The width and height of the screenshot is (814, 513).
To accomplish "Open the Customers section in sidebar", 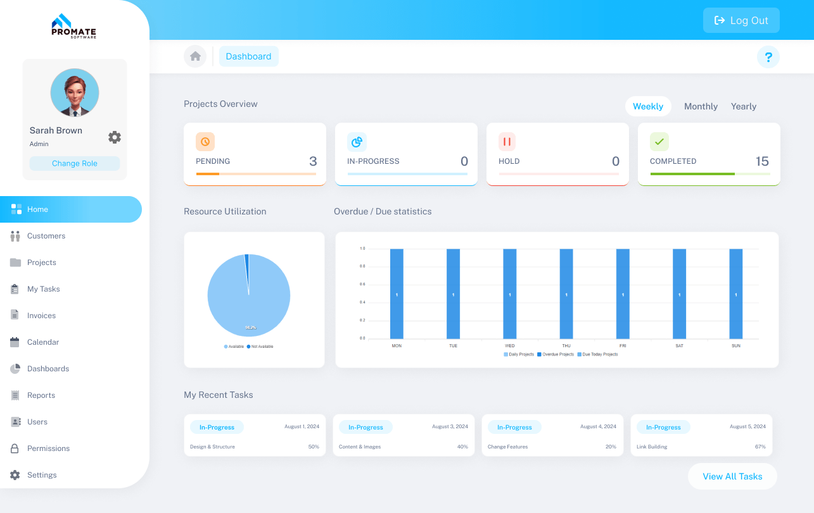I will point(46,236).
